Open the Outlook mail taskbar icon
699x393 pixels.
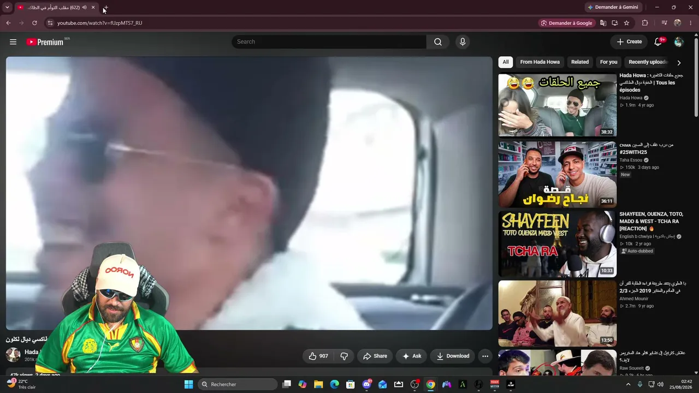pos(383,384)
